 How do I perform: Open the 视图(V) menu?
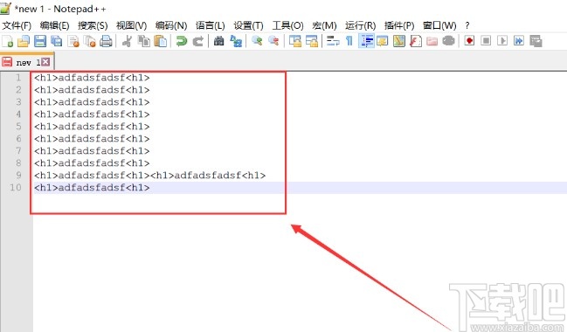132,25
